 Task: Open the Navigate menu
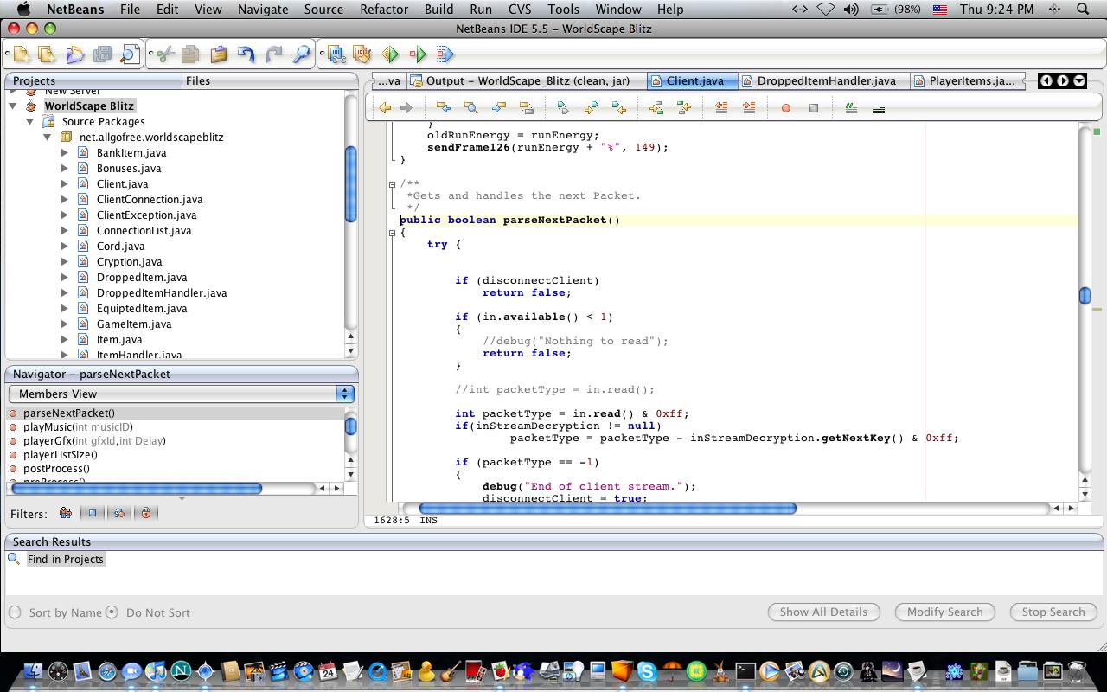click(263, 9)
